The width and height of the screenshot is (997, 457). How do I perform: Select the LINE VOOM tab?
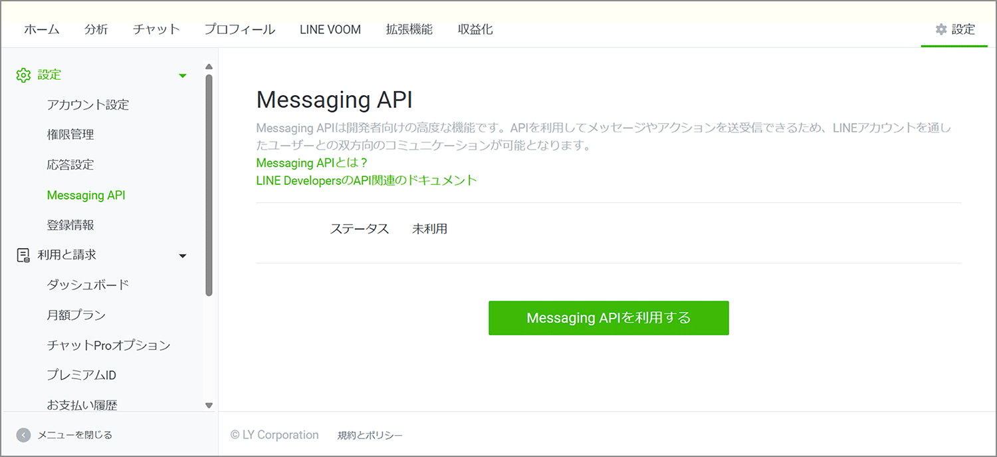pyautogui.click(x=330, y=29)
